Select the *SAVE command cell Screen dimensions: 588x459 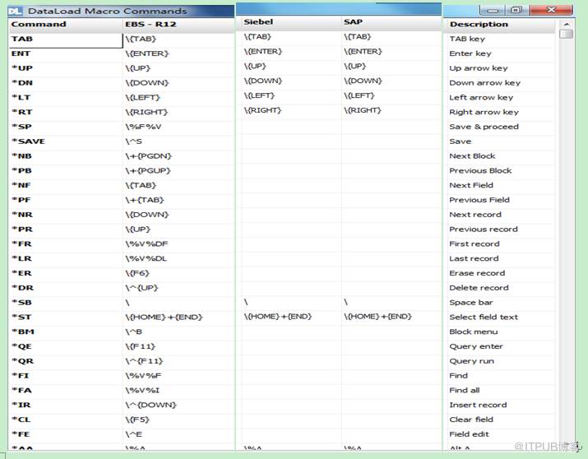(66, 141)
